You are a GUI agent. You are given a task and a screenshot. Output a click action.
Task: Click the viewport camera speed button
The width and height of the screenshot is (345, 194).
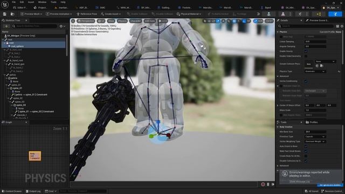click(269, 21)
